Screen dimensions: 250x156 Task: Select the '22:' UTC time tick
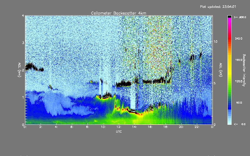click(x=197, y=127)
